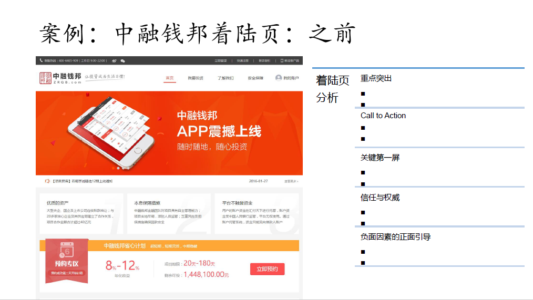Open the Weibo icon in top bar
Screen dimensions: 533x300
point(115,60)
